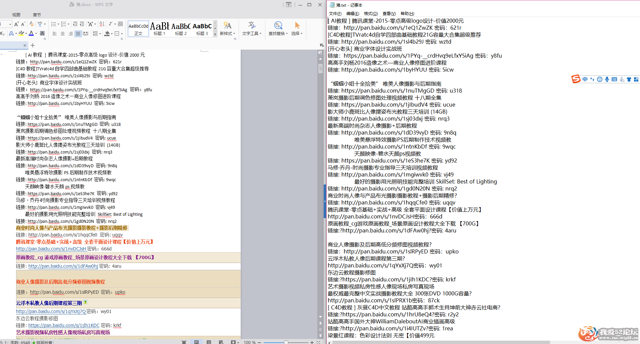Apply bullet list formatting
640x344 pixels.
[x=53, y=24]
